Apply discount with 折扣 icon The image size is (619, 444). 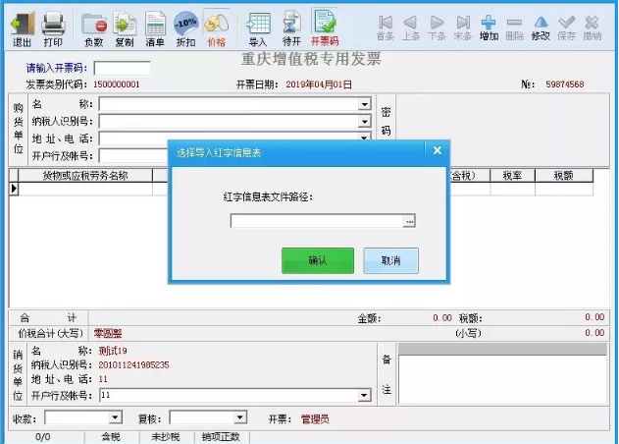point(184,28)
